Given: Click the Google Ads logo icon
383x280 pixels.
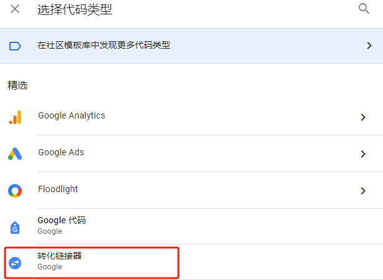Looking at the screenshot, I should coord(15,153).
